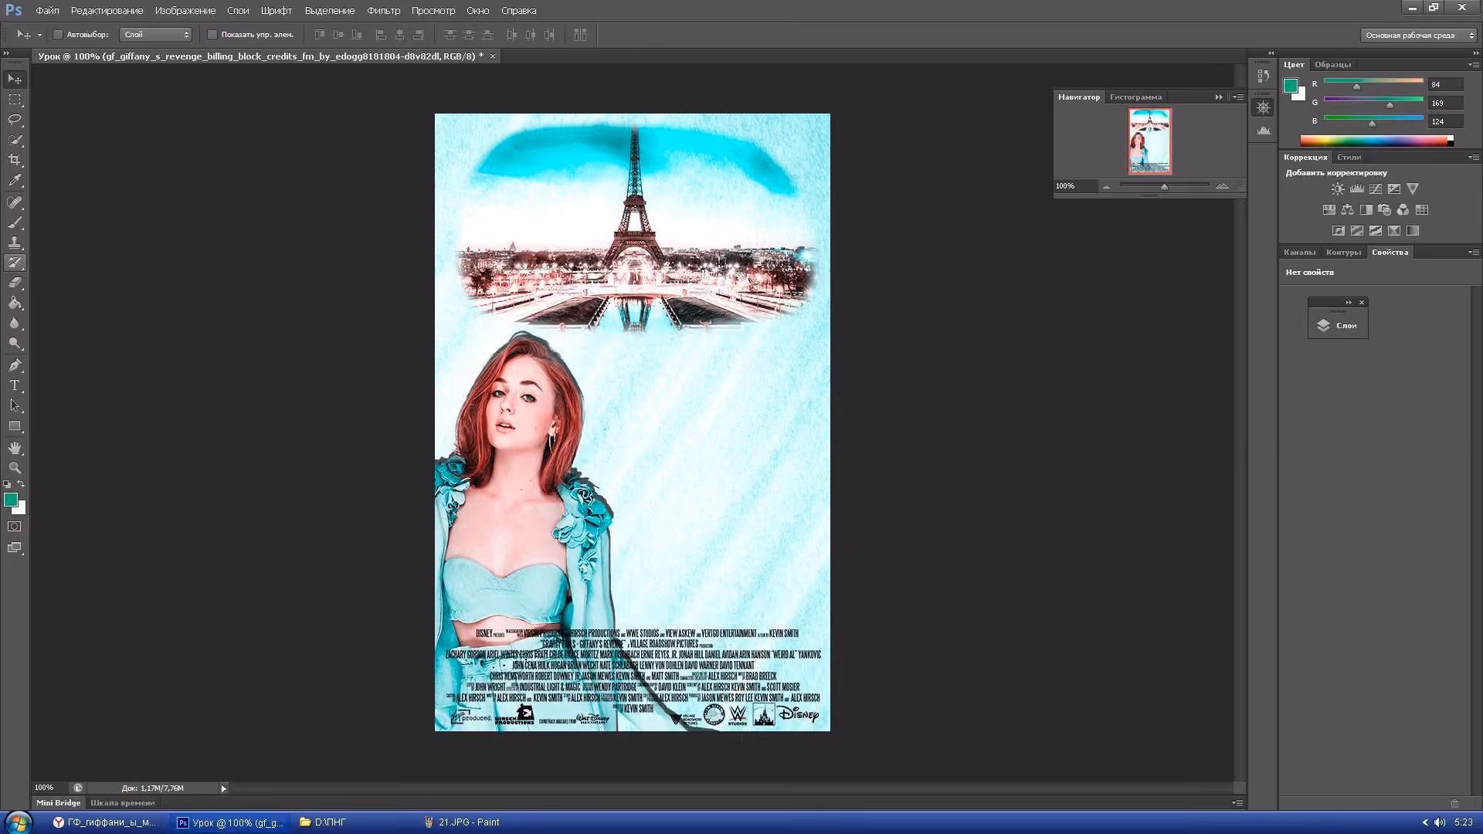Viewport: 1483px width, 834px height.
Task: Open the Свойства panel options menu
Action: [x=1473, y=252]
